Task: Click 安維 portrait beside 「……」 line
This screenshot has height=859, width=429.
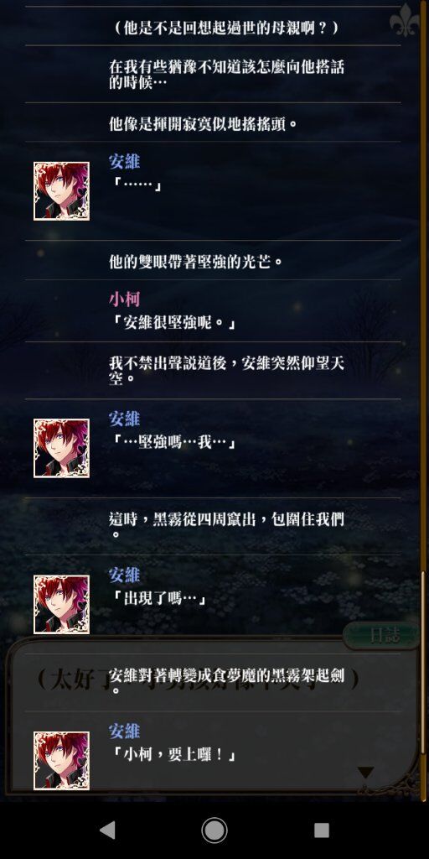Action: click(x=61, y=191)
